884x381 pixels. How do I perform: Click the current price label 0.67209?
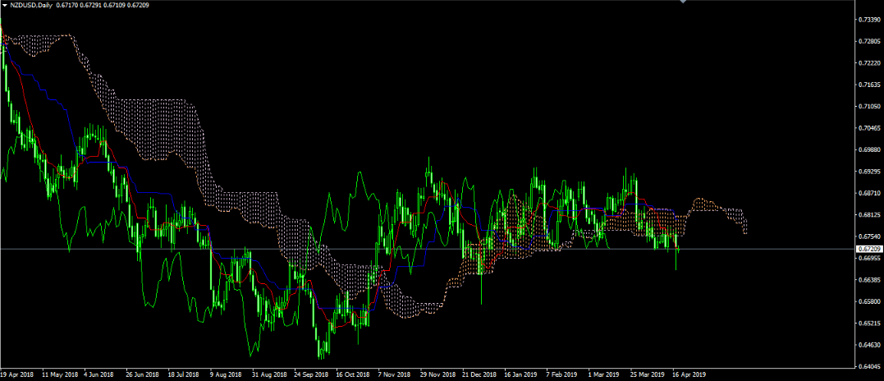868,248
